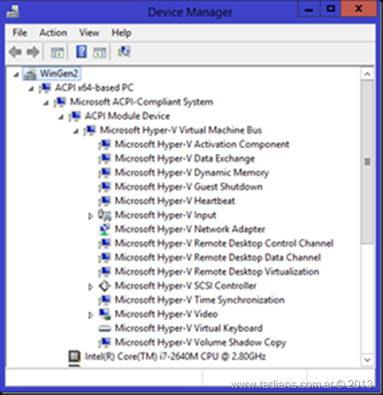The image size is (383, 395).
Task: Click Scan for hardware changes icon
Action: 124,51
